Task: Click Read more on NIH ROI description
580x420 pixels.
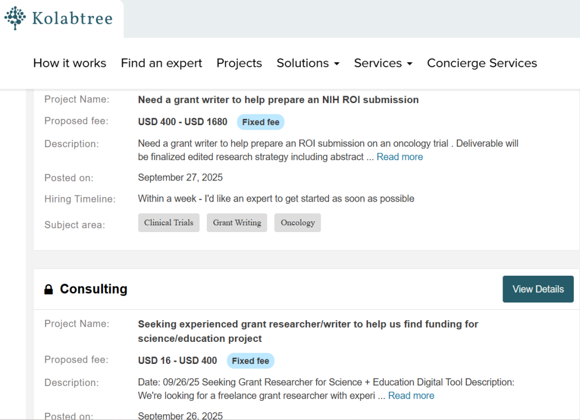Action: click(x=399, y=157)
